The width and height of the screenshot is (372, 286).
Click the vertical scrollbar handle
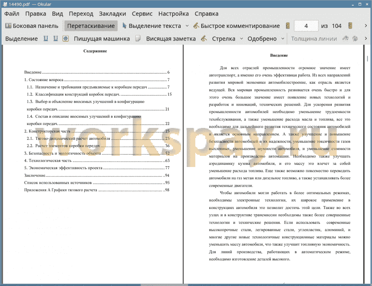(367, 58)
